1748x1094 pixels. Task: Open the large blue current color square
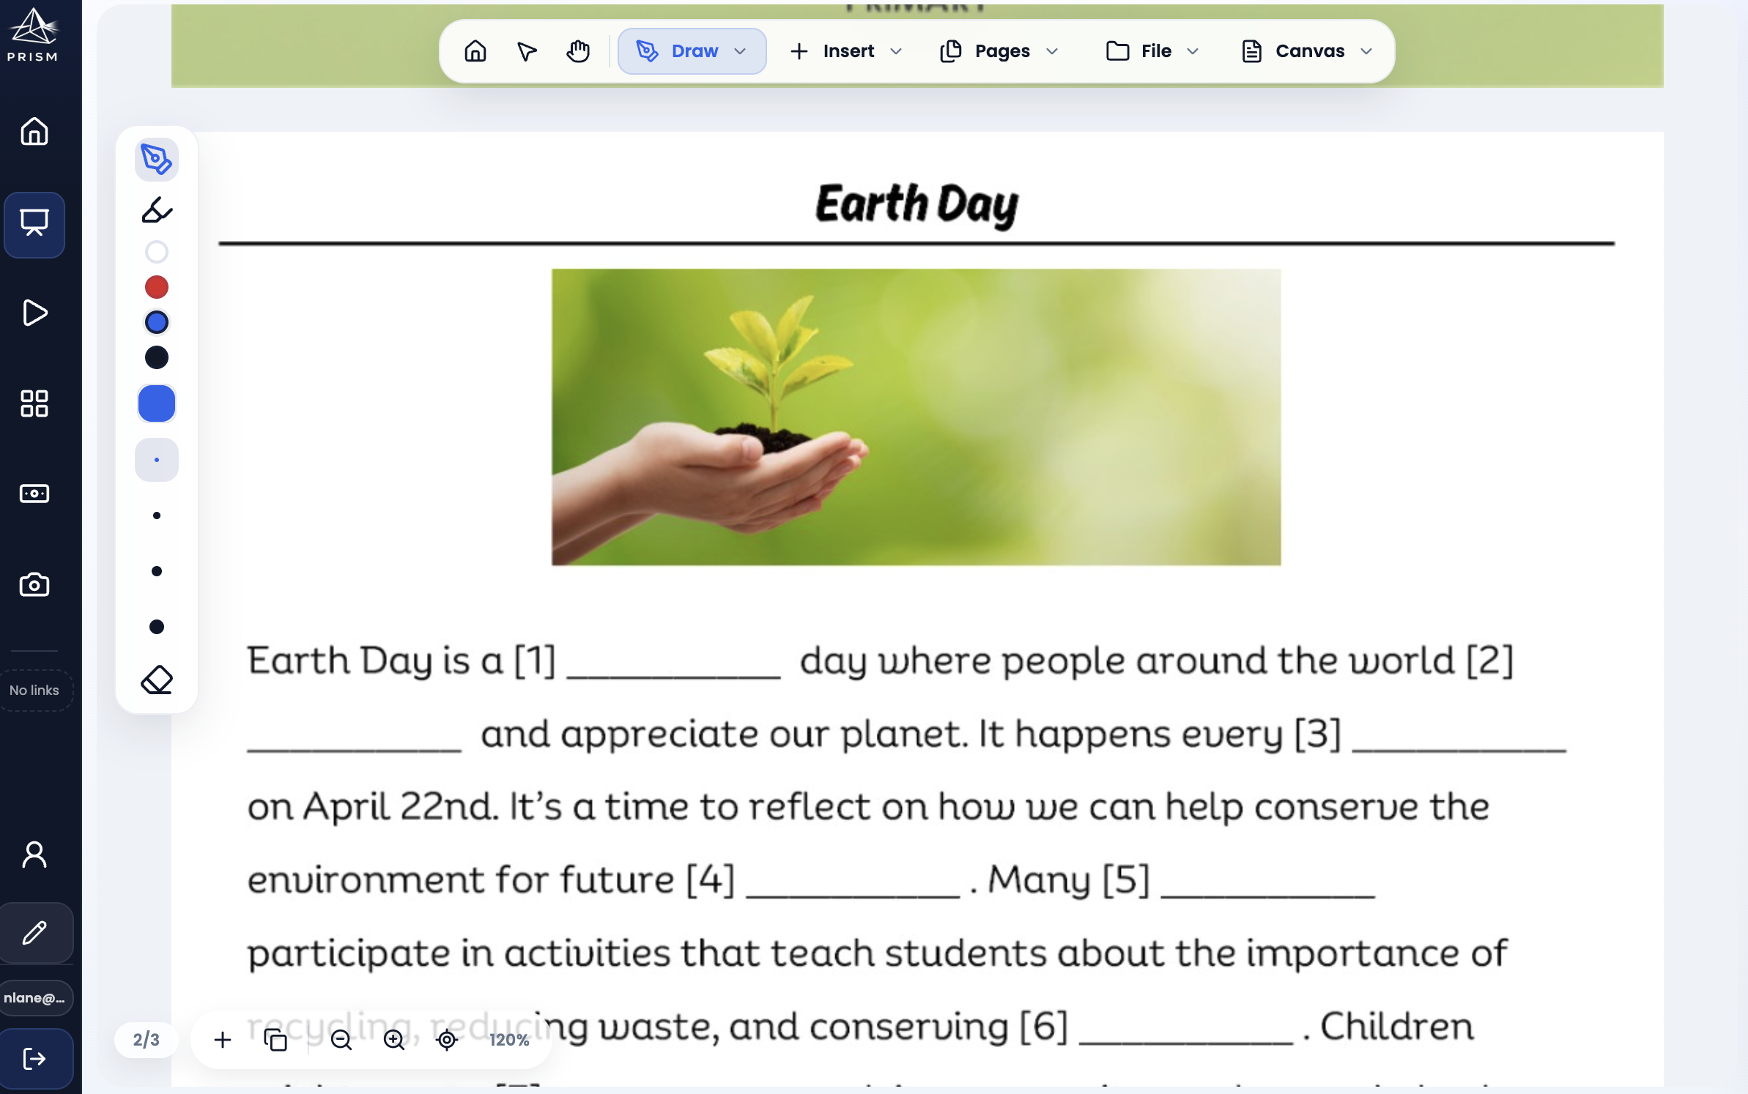click(x=157, y=403)
